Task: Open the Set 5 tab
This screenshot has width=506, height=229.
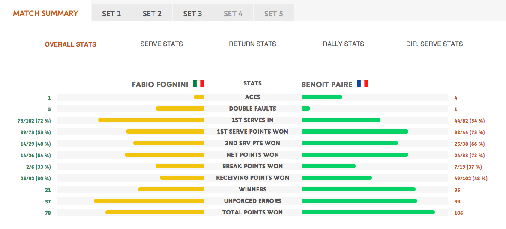Action: point(273,14)
